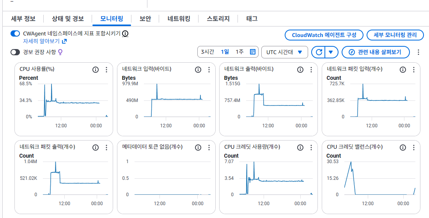Enable 경보 권장 사항 toggle
429x218 pixels.
15,52
